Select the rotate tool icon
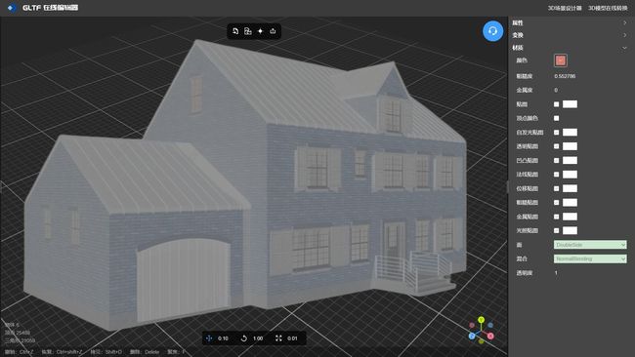635x357 pixels. [x=244, y=338]
